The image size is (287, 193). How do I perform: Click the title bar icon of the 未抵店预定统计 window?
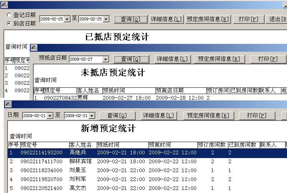pos(34,48)
